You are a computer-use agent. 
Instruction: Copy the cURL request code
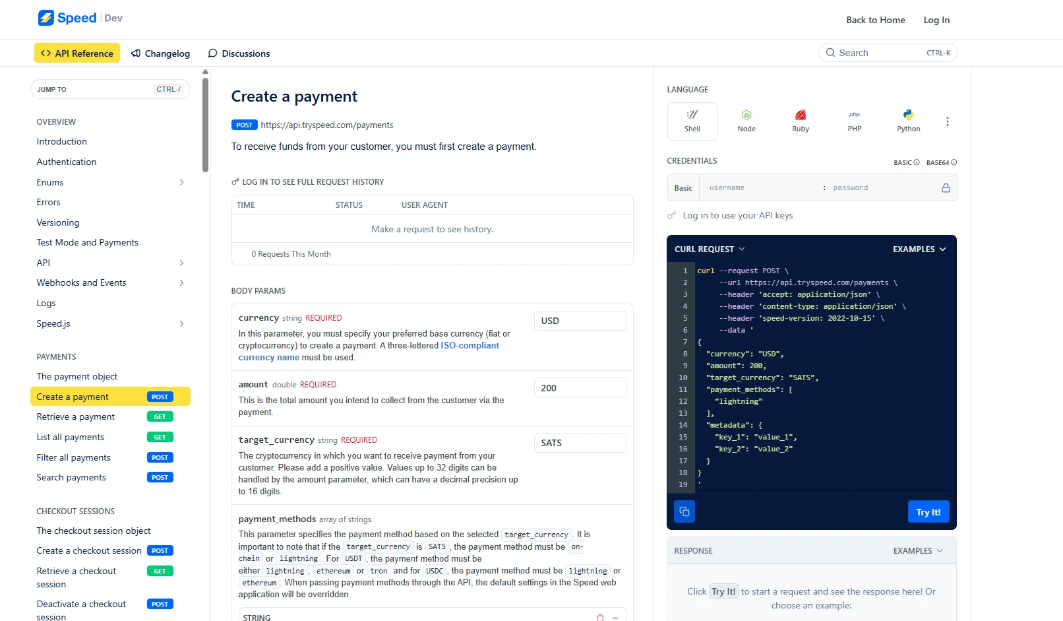point(684,511)
